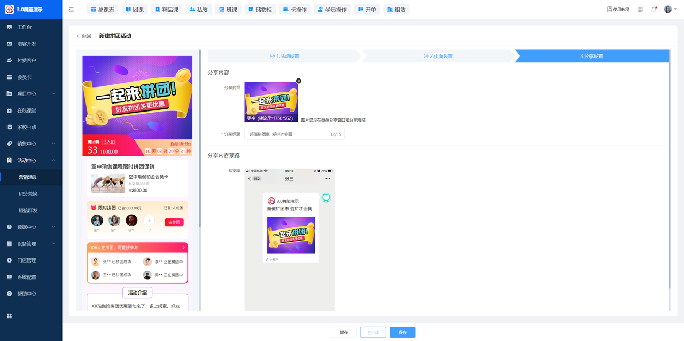Viewport: 684px width, 341px height.
Task: Open 工作台 in the sidebar
Action: (x=25, y=27)
